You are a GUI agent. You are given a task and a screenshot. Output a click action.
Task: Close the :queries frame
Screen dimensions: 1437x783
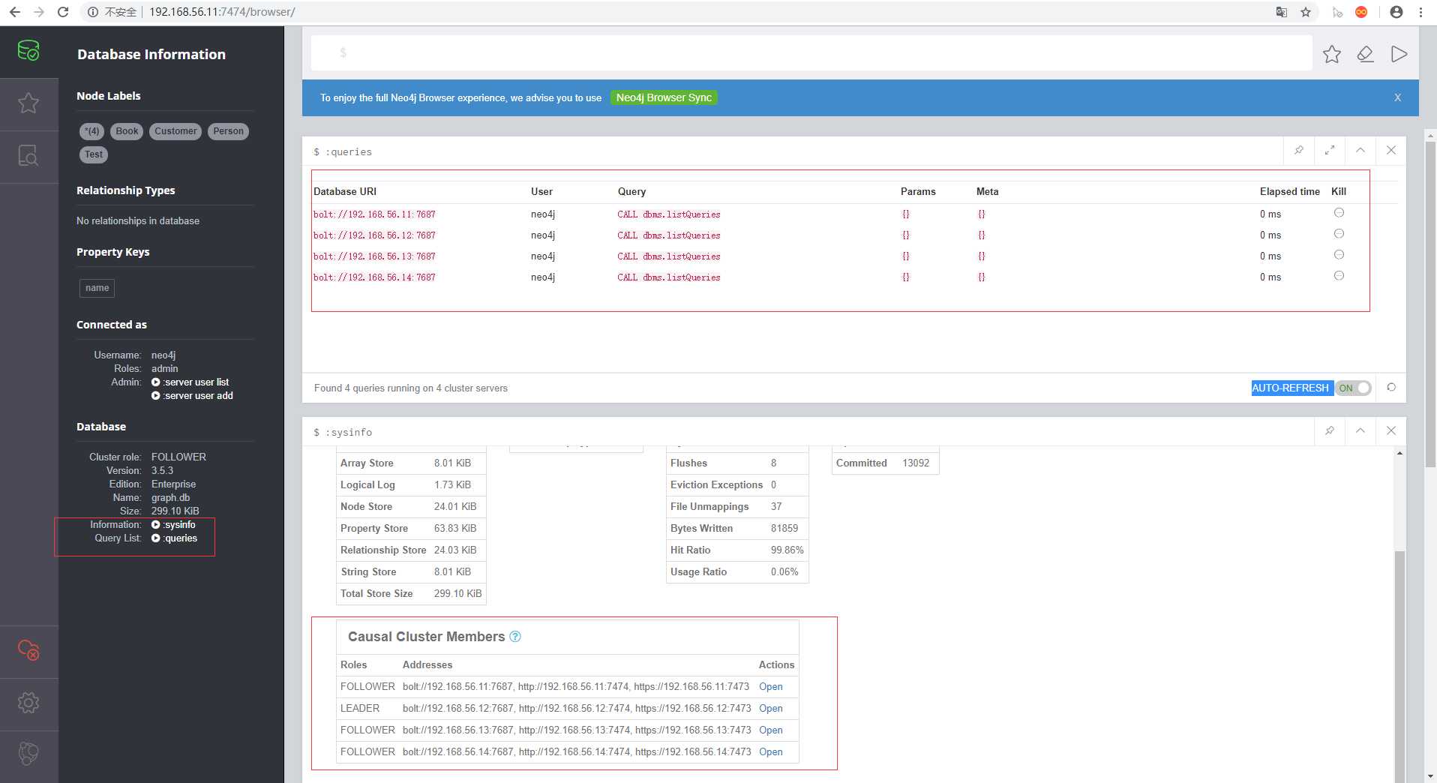pos(1391,150)
